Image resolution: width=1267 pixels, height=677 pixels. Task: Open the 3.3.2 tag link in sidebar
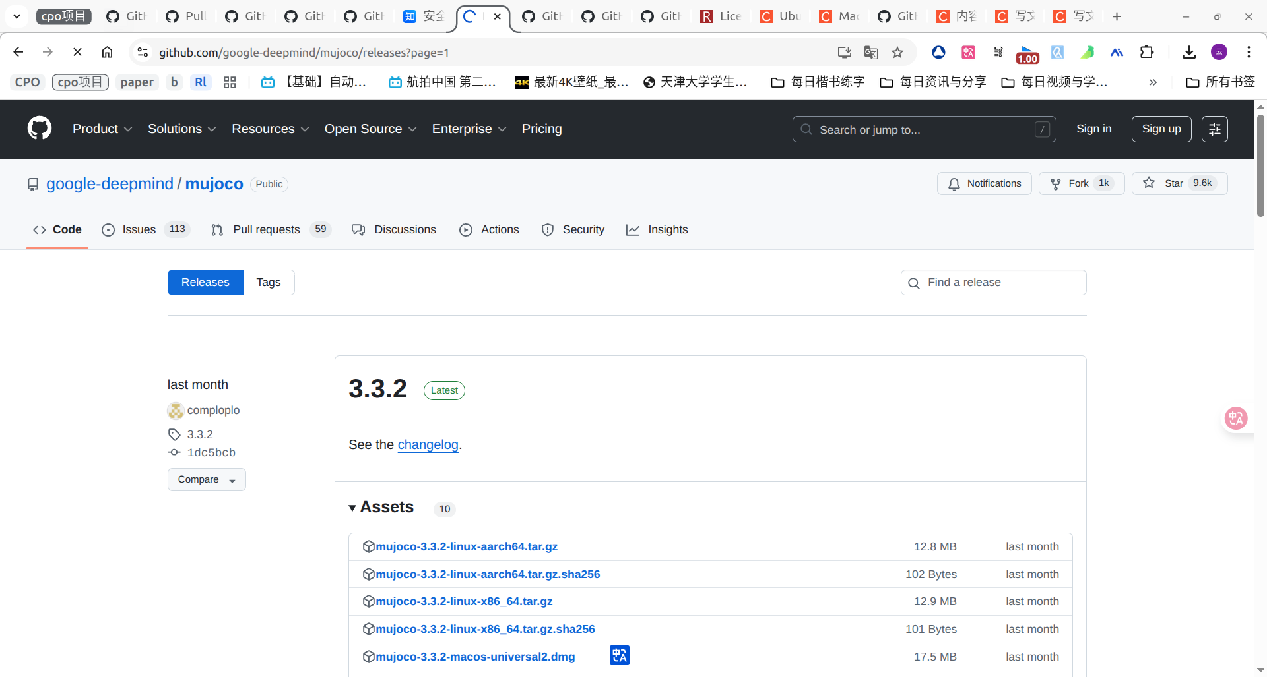(x=200, y=434)
